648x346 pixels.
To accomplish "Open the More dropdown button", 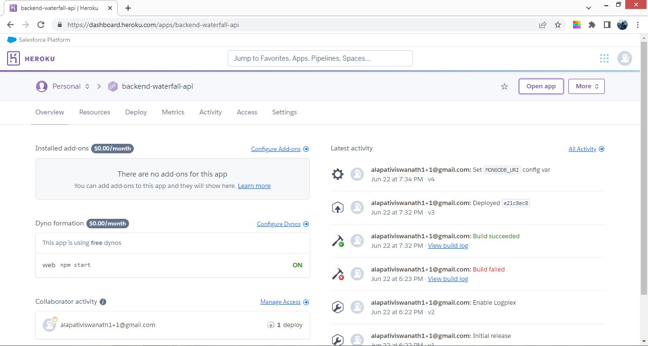I will 586,86.
